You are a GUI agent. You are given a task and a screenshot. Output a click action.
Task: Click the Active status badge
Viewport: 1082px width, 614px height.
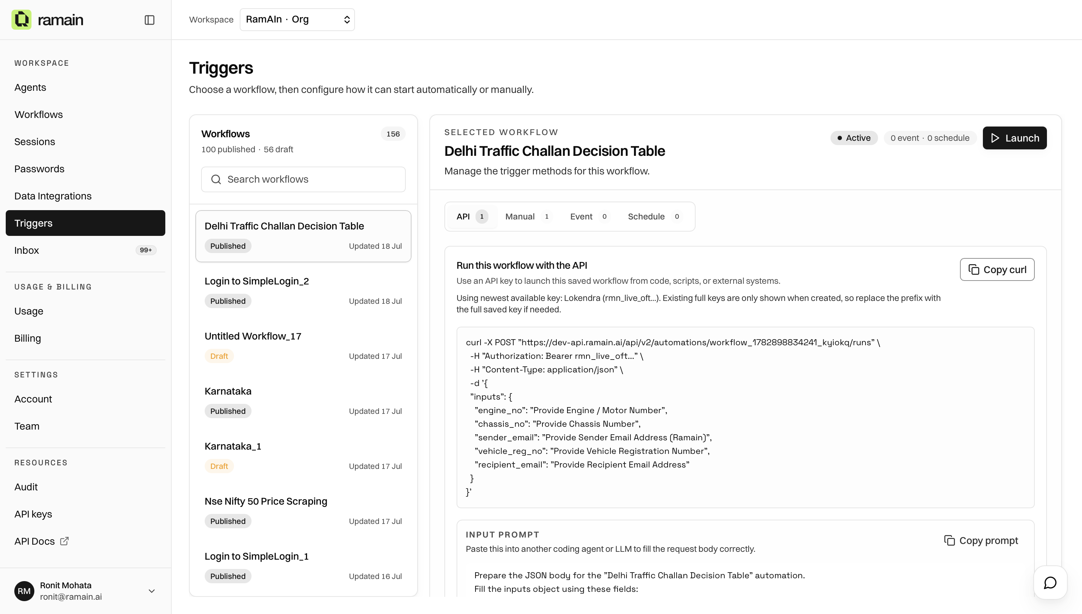click(854, 138)
